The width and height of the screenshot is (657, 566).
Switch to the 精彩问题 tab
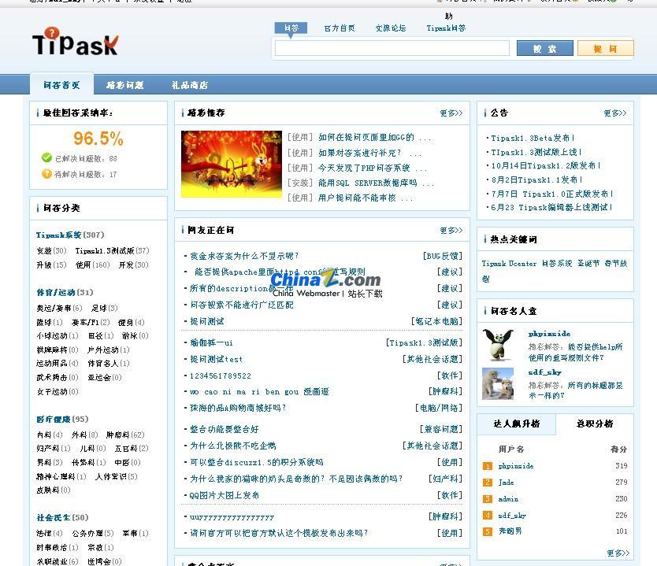pos(126,84)
